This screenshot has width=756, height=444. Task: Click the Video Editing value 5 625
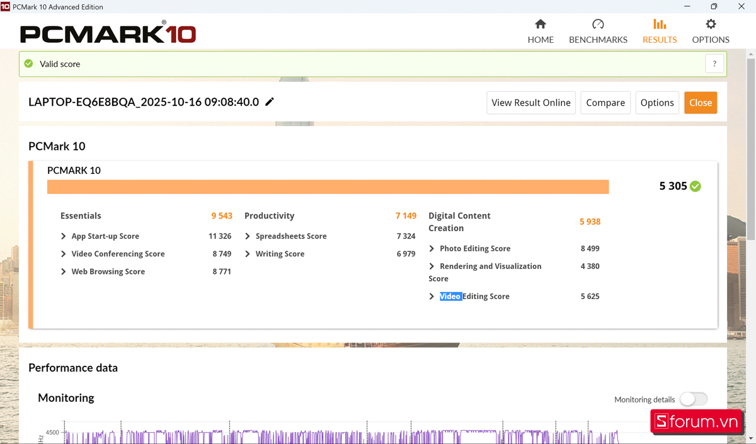590,297
